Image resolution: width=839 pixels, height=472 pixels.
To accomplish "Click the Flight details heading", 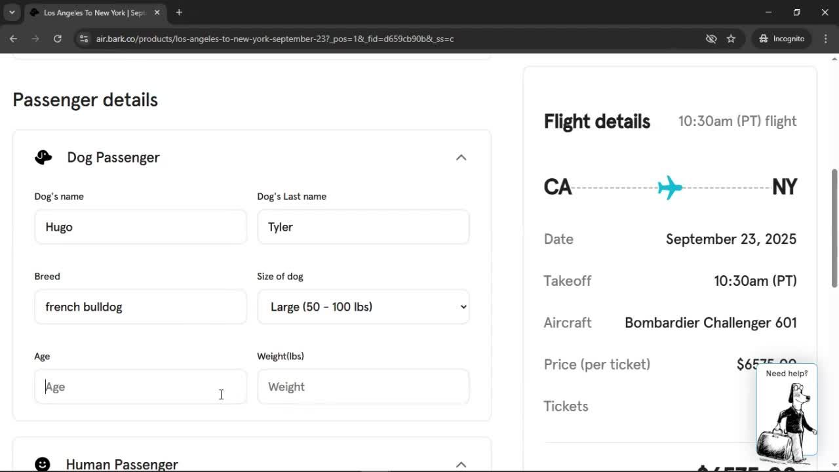I will pyautogui.click(x=597, y=121).
